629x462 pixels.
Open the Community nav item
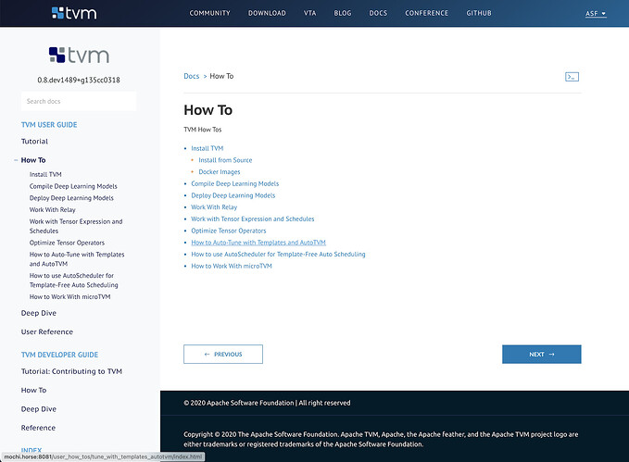click(209, 14)
